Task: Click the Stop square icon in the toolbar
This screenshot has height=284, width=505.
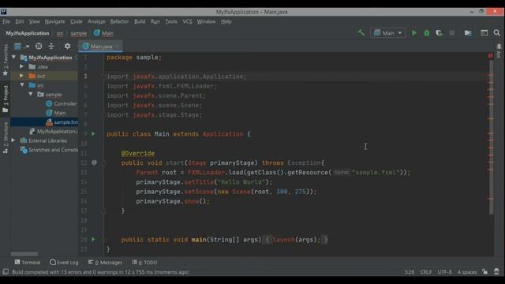Action: coord(452,33)
